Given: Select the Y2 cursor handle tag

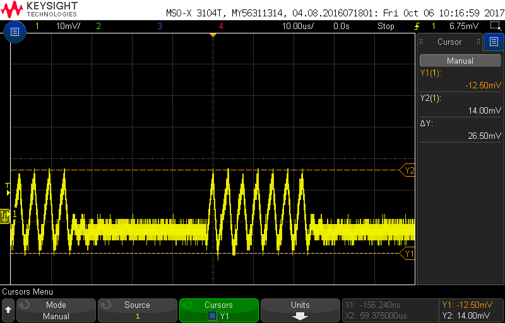Looking at the screenshot, I should (407, 170).
